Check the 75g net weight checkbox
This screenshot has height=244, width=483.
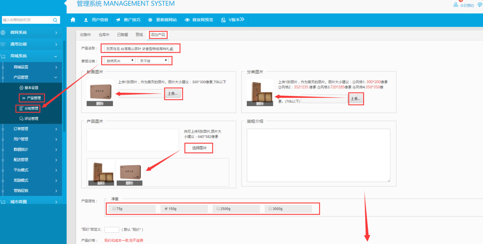(x=114, y=209)
